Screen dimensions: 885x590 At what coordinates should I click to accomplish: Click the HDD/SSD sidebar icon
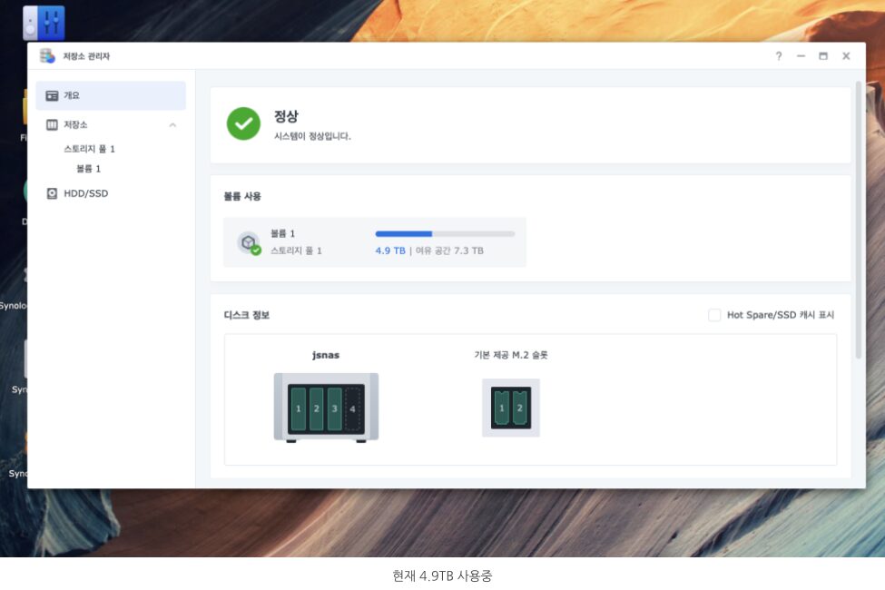(52, 193)
